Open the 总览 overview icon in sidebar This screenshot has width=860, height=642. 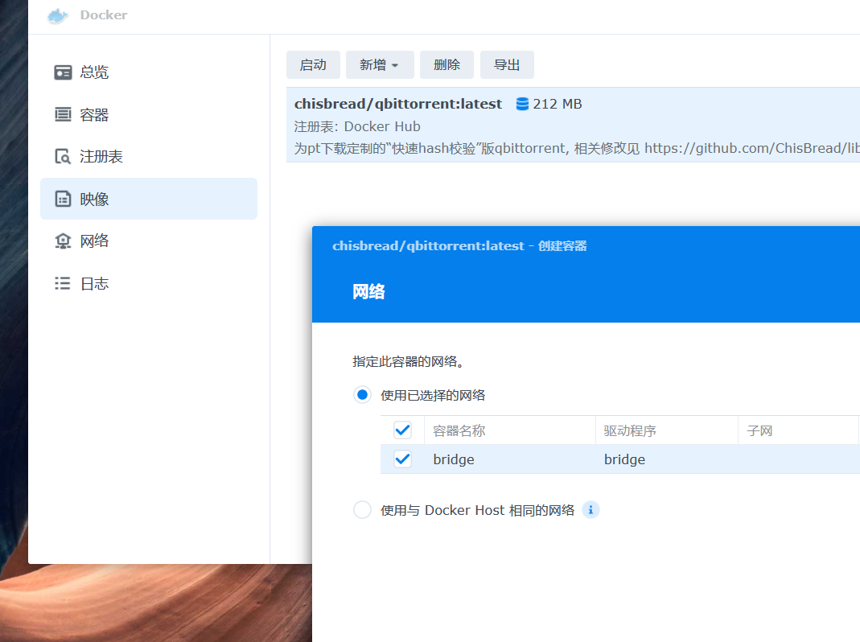(63, 72)
